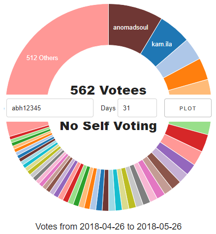This screenshot has width=216, height=234.
Task: Select the large brown segment at lower right
Action: tap(163, 170)
